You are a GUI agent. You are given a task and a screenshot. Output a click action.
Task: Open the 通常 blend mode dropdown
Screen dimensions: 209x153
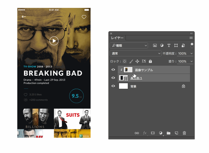(135, 53)
